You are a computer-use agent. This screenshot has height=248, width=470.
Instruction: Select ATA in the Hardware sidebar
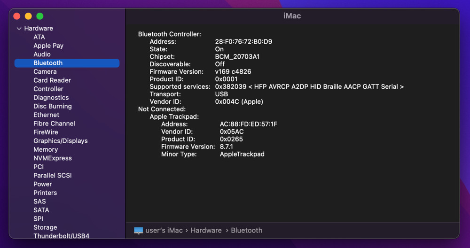tap(39, 37)
